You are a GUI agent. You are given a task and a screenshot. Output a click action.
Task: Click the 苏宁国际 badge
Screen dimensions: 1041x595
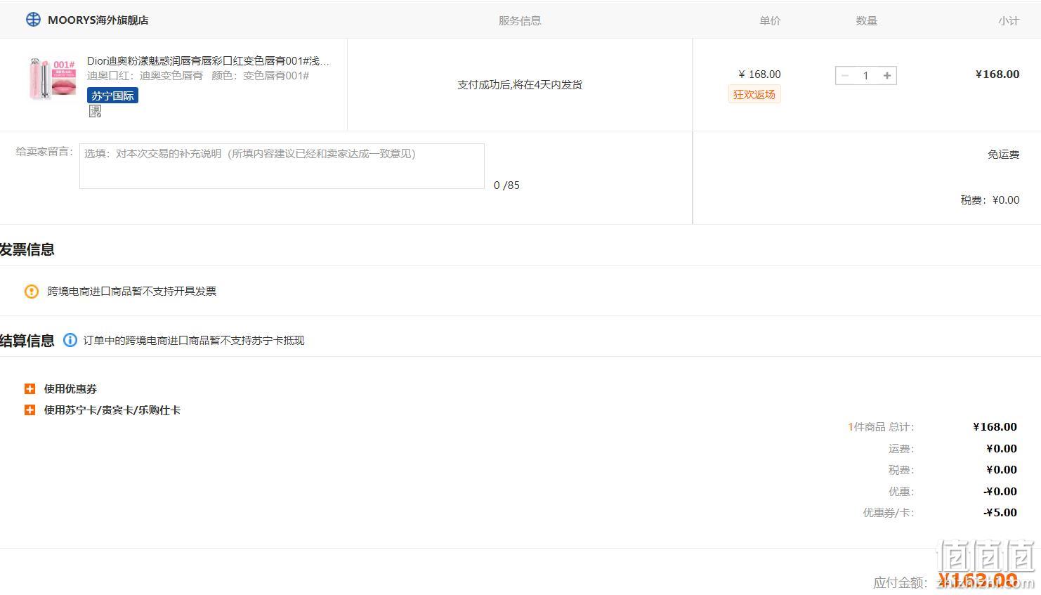[112, 96]
